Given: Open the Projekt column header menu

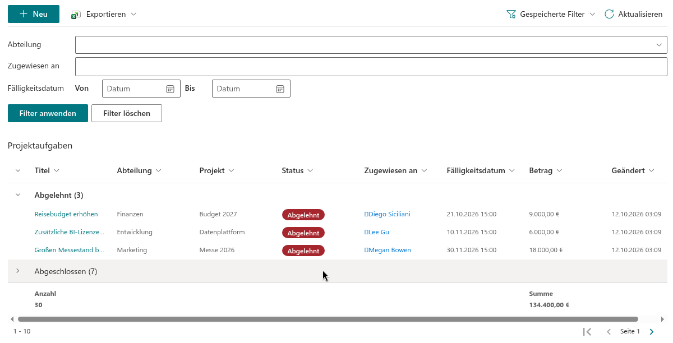Looking at the screenshot, I should point(217,170).
